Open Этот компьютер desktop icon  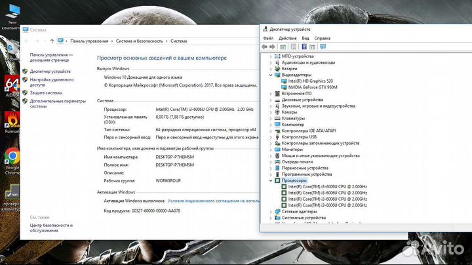11,16
